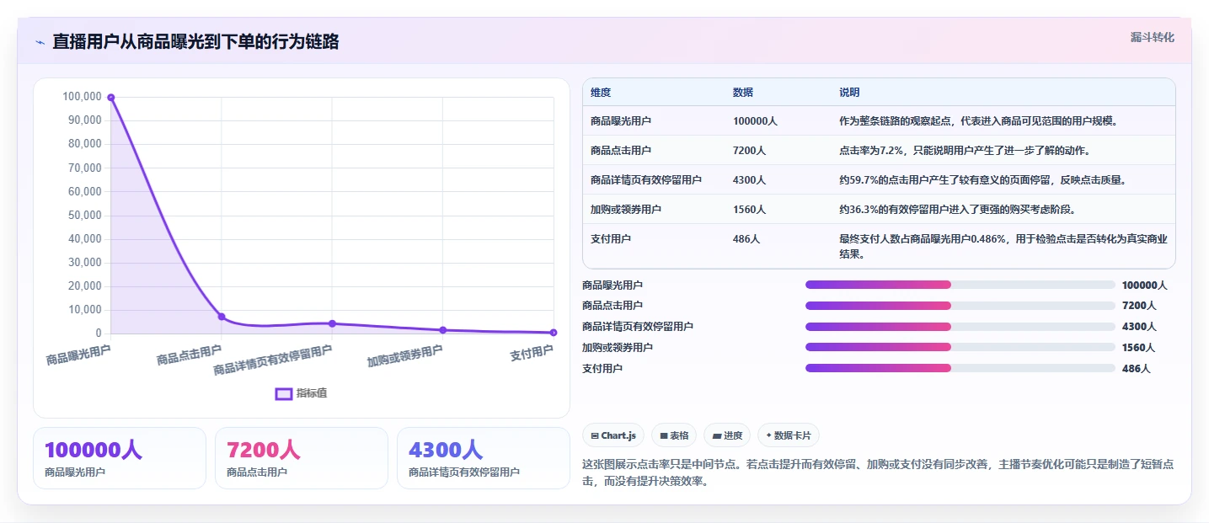Screen dimensions: 1209x523
Task: Click the 7200人 value beside the progress bar
Action: tap(1139, 306)
